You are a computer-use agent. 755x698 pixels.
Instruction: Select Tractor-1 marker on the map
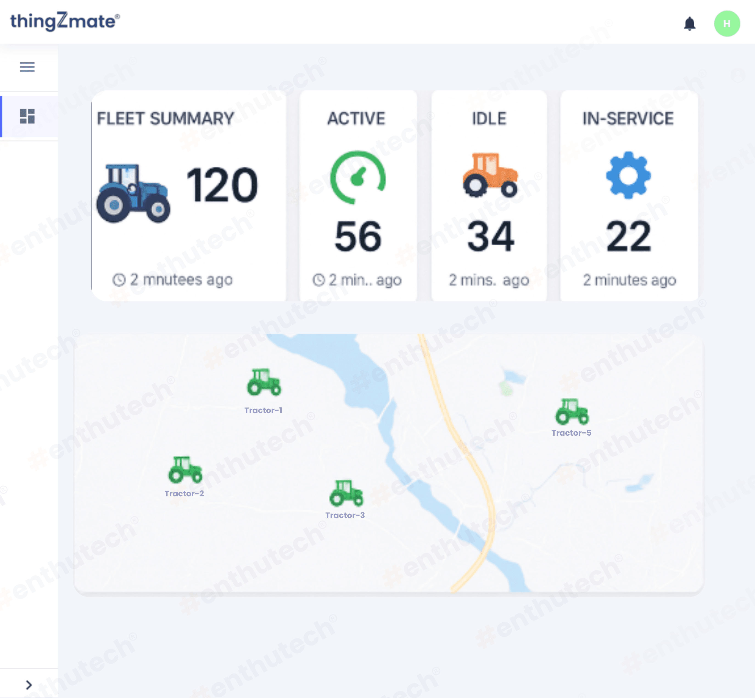264,382
